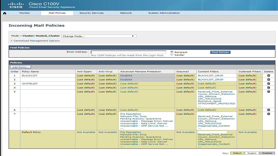Click the home icon in the navigation bar
Viewport: 278px width, 156px height.
(4, 13)
